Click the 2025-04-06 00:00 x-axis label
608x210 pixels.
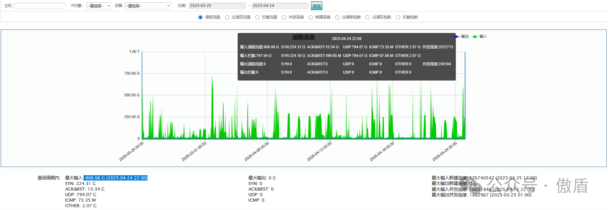(x=257, y=151)
